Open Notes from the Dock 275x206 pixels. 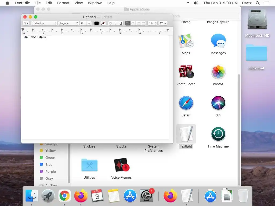coord(114,196)
